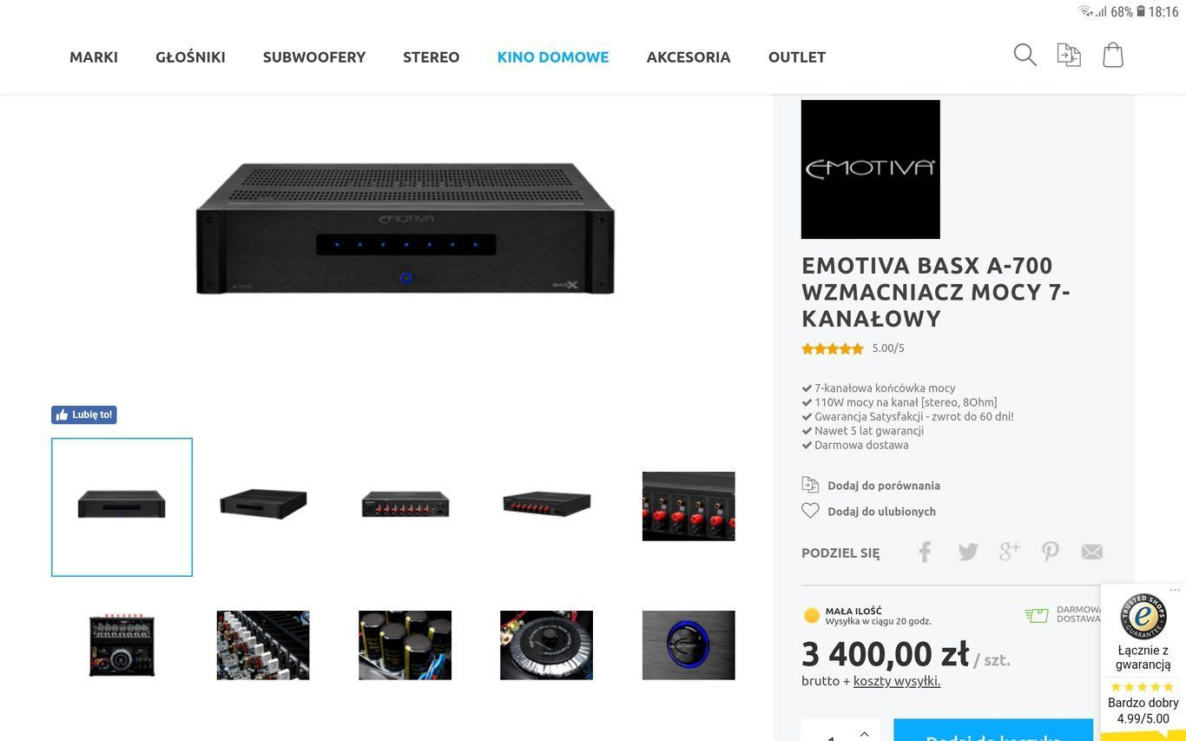Click Dodaj do porównania link
1186x741 pixels.
point(884,486)
